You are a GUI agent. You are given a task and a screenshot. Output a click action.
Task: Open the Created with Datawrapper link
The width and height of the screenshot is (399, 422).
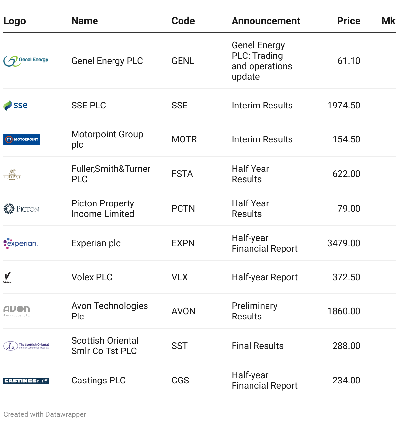pos(45,414)
